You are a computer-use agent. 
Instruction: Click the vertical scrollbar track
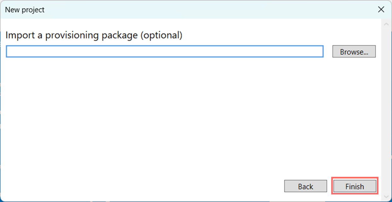coord(387,110)
